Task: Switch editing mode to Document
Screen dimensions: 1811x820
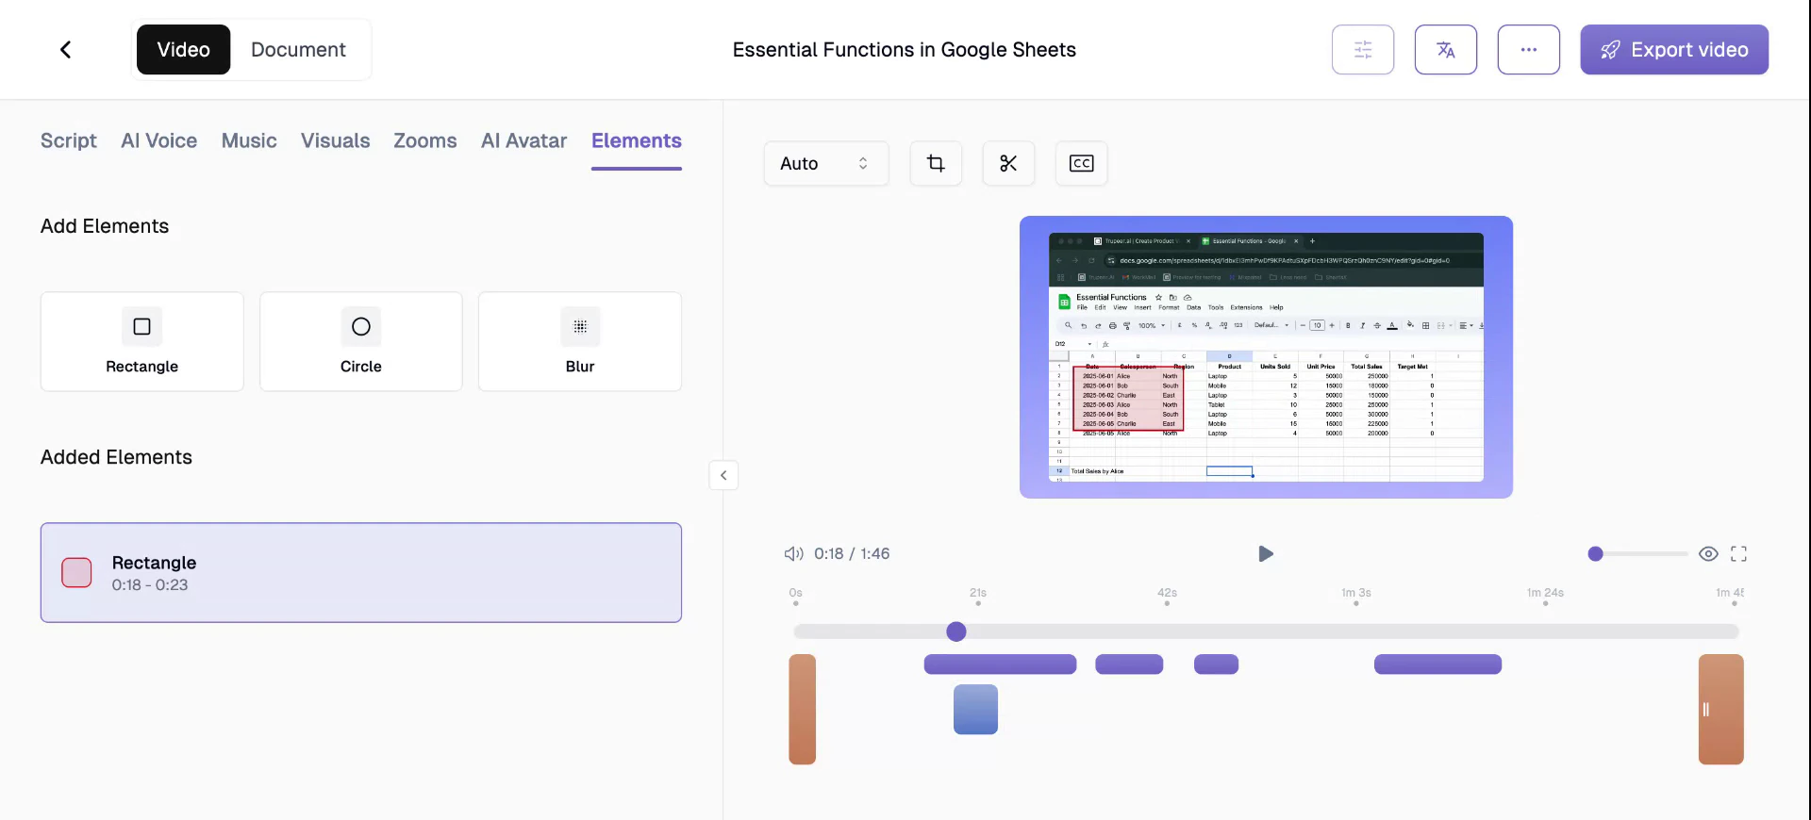Action: click(x=298, y=49)
